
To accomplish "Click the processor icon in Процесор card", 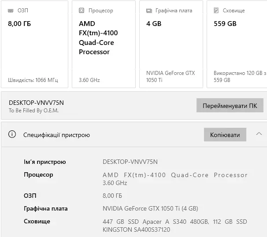I will click(82, 10).
